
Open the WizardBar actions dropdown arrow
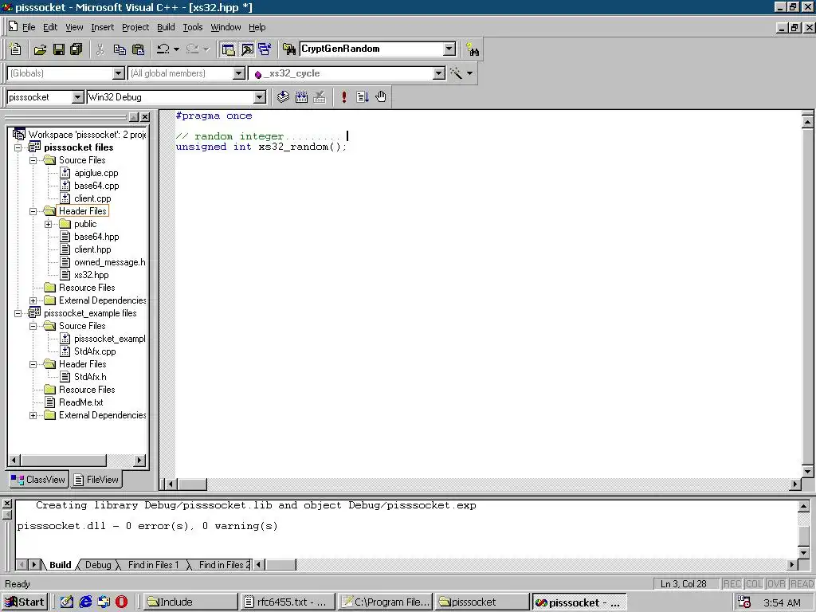[x=469, y=73]
